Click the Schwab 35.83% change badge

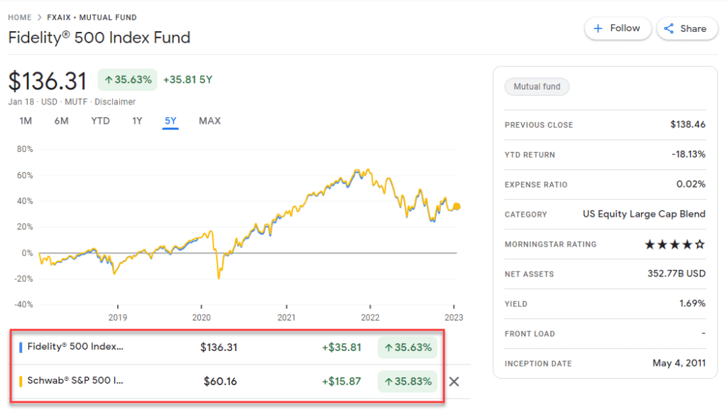(408, 382)
